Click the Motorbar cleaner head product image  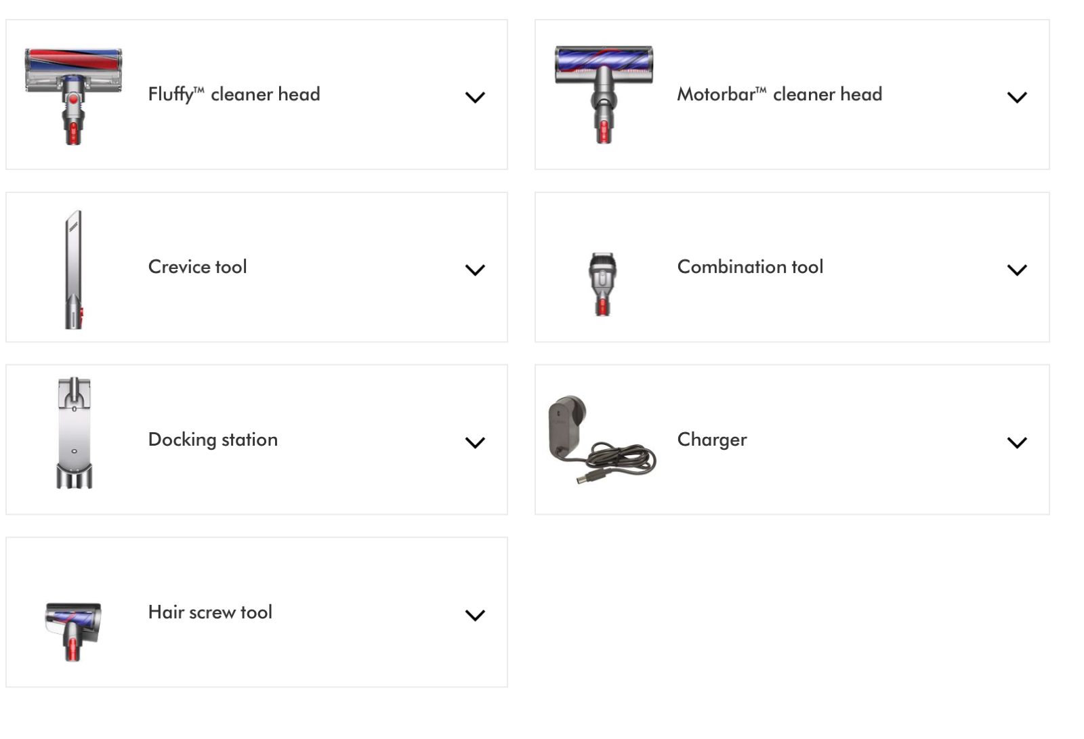[603, 93]
